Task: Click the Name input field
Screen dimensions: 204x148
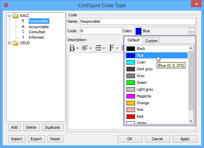Action: [x=138, y=22]
